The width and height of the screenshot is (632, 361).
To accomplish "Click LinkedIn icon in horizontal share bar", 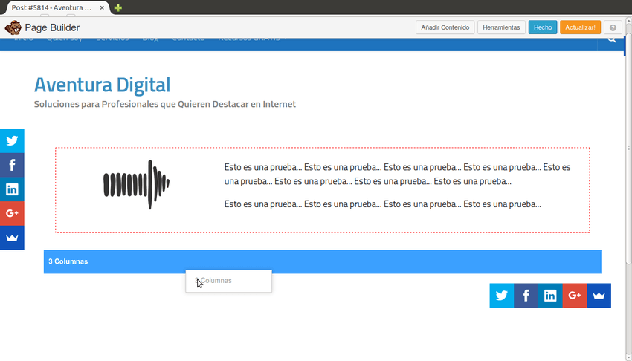I will point(550,296).
